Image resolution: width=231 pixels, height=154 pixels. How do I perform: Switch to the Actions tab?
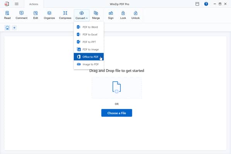click(x=34, y=4)
